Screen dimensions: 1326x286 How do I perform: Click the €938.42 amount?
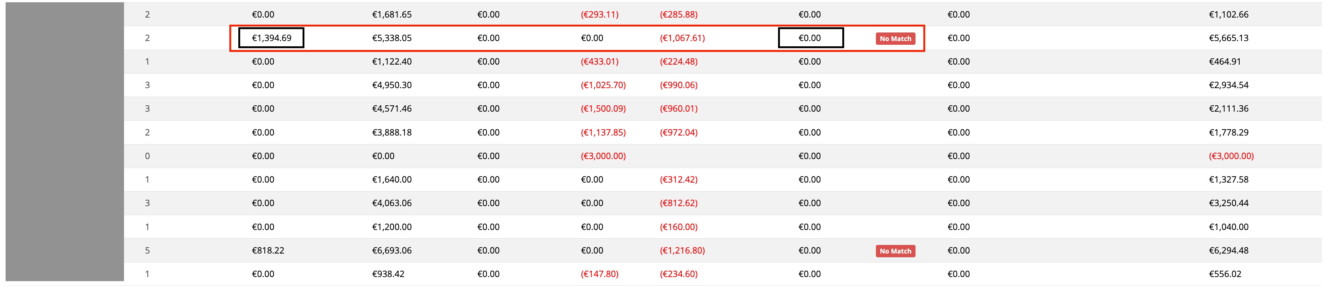click(388, 274)
